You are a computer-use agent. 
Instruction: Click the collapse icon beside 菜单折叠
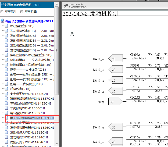pyautogui.click(x=22, y=12)
